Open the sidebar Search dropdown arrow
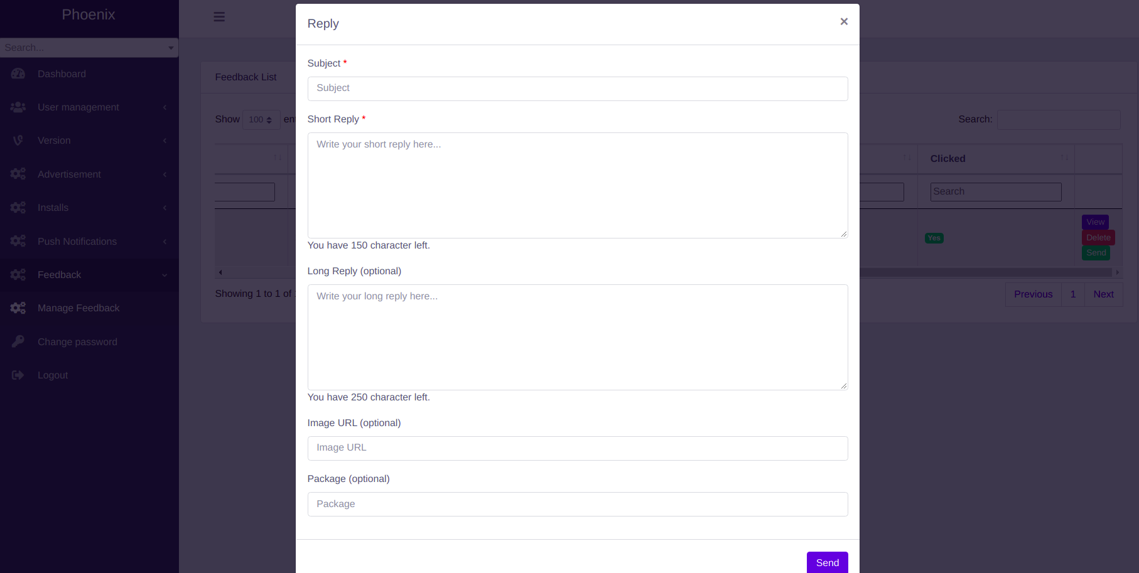Viewport: 1139px width, 573px height. [171, 48]
